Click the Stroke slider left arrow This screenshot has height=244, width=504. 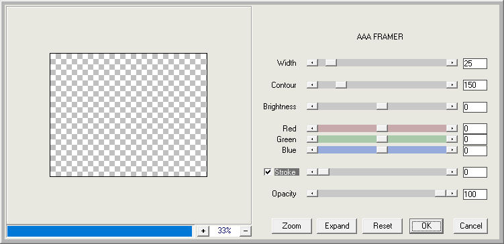coord(313,172)
